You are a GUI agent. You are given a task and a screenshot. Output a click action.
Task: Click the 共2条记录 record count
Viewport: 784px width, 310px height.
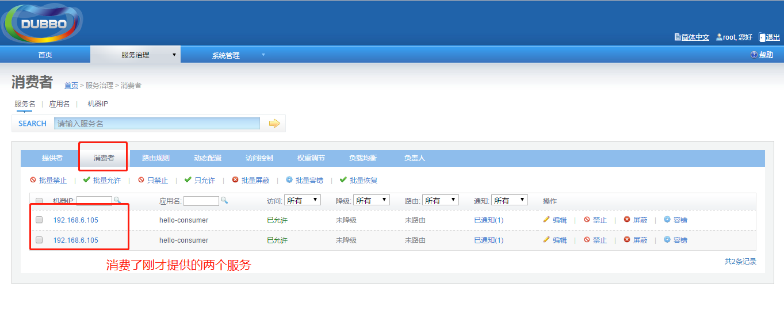click(740, 261)
